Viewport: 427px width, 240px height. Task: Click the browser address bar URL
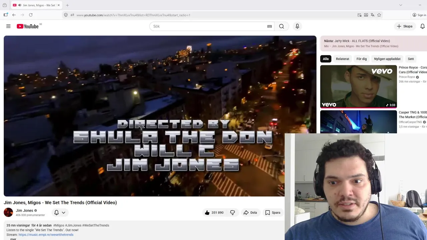coord(133,15)
